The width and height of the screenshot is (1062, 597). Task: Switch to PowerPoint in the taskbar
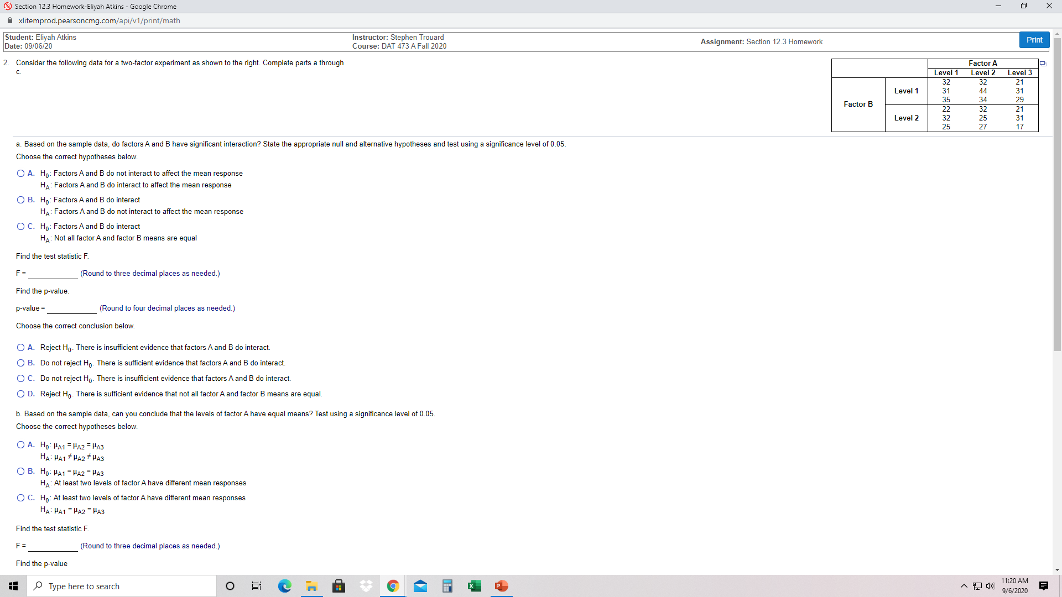(501, 586)
